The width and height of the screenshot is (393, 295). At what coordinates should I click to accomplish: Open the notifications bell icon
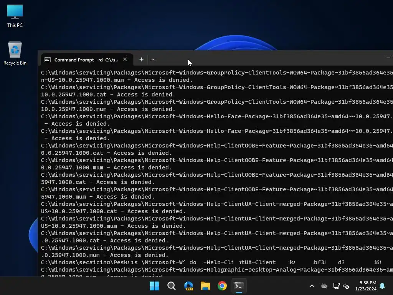[383, 286]
